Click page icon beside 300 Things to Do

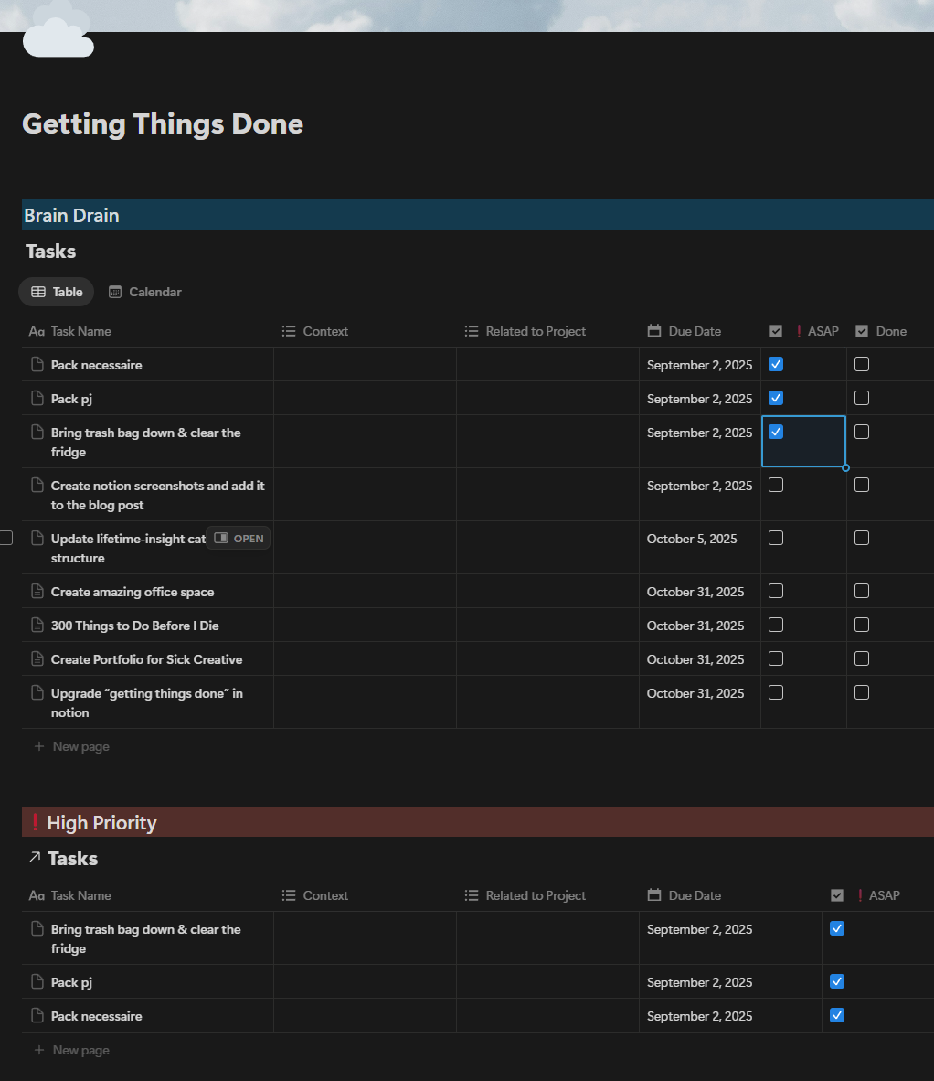coord(37,626)
